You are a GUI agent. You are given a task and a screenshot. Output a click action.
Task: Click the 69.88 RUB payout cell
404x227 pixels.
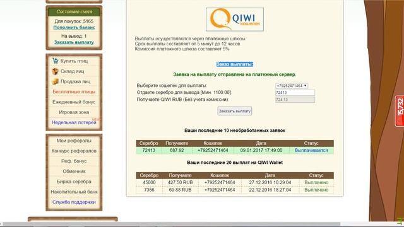point(181,190)
